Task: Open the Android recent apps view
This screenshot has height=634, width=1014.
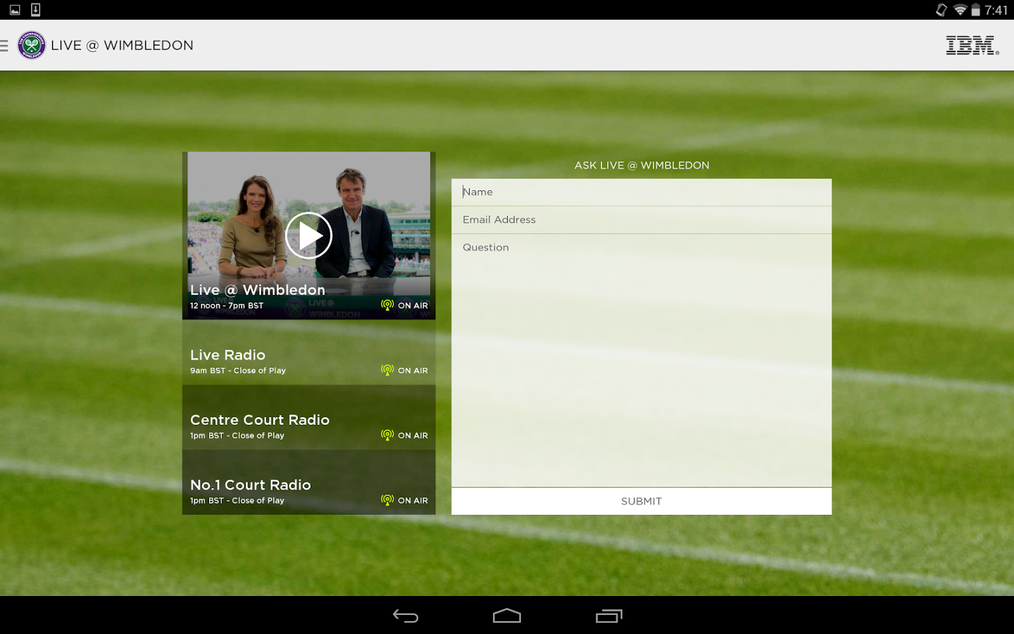Action: coord(609,616)
